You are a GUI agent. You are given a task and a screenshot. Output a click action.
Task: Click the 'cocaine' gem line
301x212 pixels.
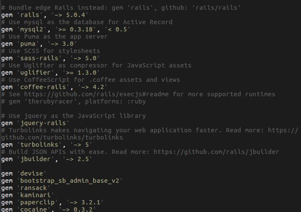(48, 209)
